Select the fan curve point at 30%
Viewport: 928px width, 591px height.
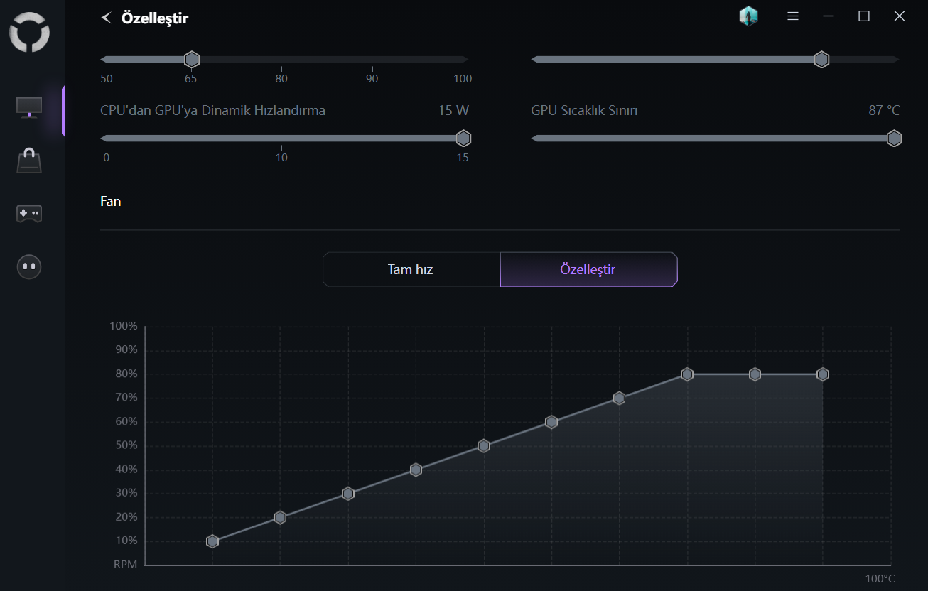coord(348,494)
